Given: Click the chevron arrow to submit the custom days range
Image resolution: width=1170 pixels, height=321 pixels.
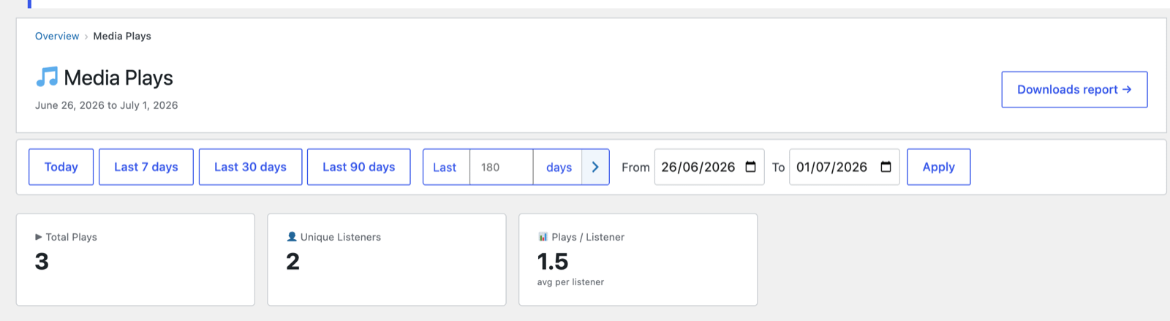Looking at the screenshot, I should (x=595, y=167).
